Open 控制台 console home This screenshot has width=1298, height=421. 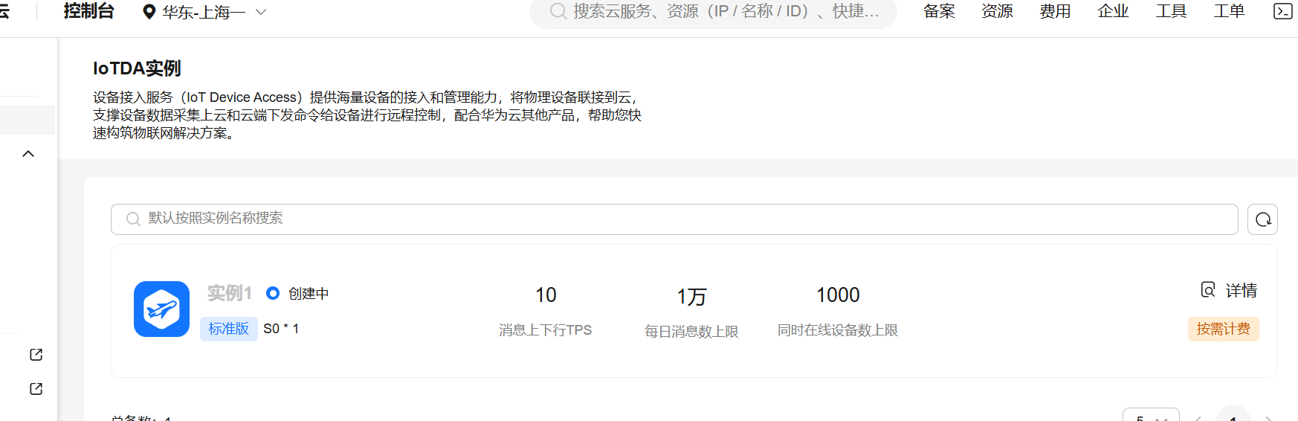(x=88, y=11)
